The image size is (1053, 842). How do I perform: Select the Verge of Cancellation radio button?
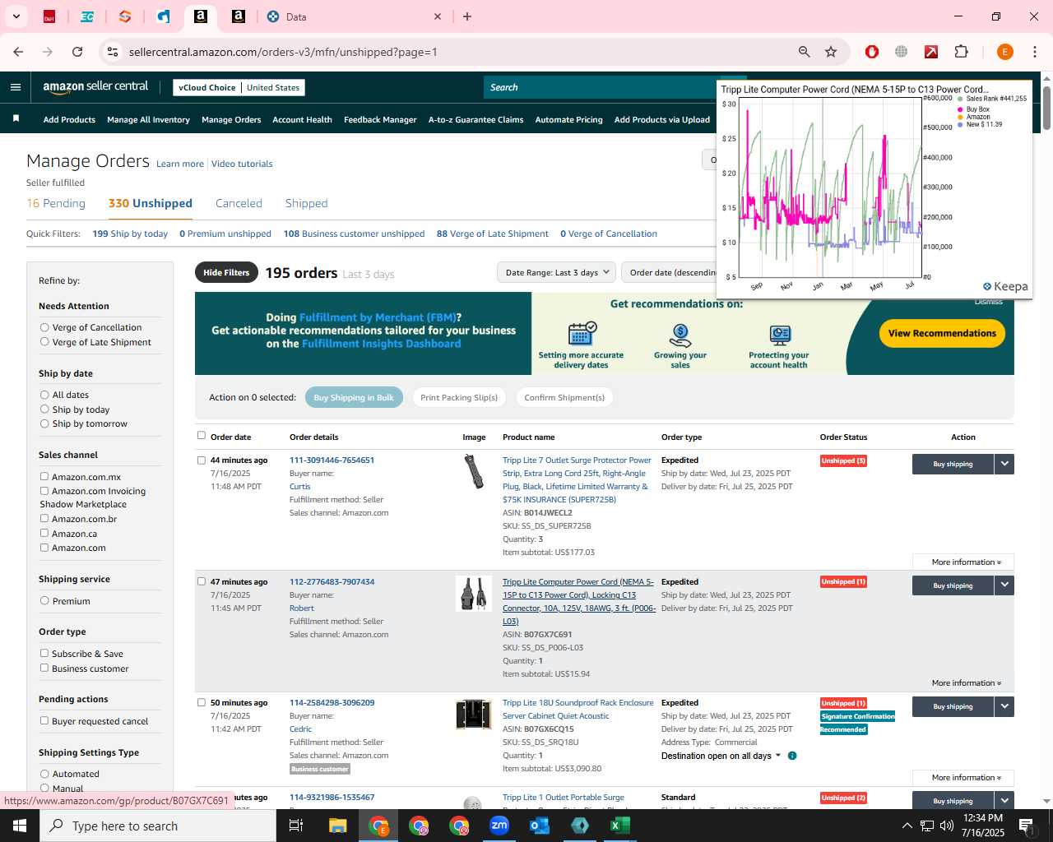[44, 327]
